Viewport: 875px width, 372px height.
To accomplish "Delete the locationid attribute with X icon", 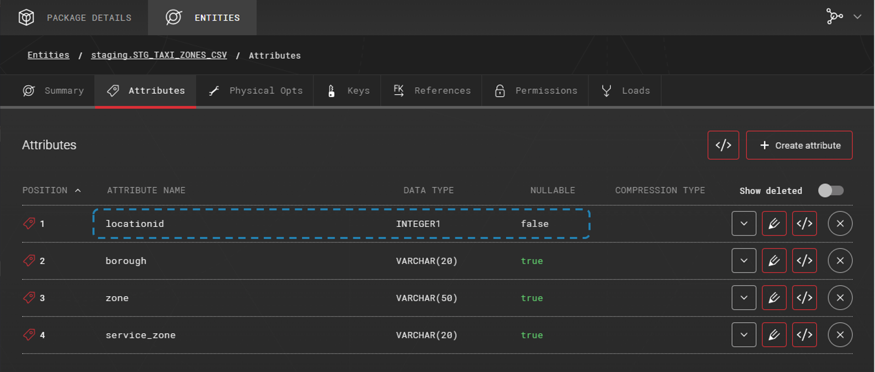I will (840, 223).
